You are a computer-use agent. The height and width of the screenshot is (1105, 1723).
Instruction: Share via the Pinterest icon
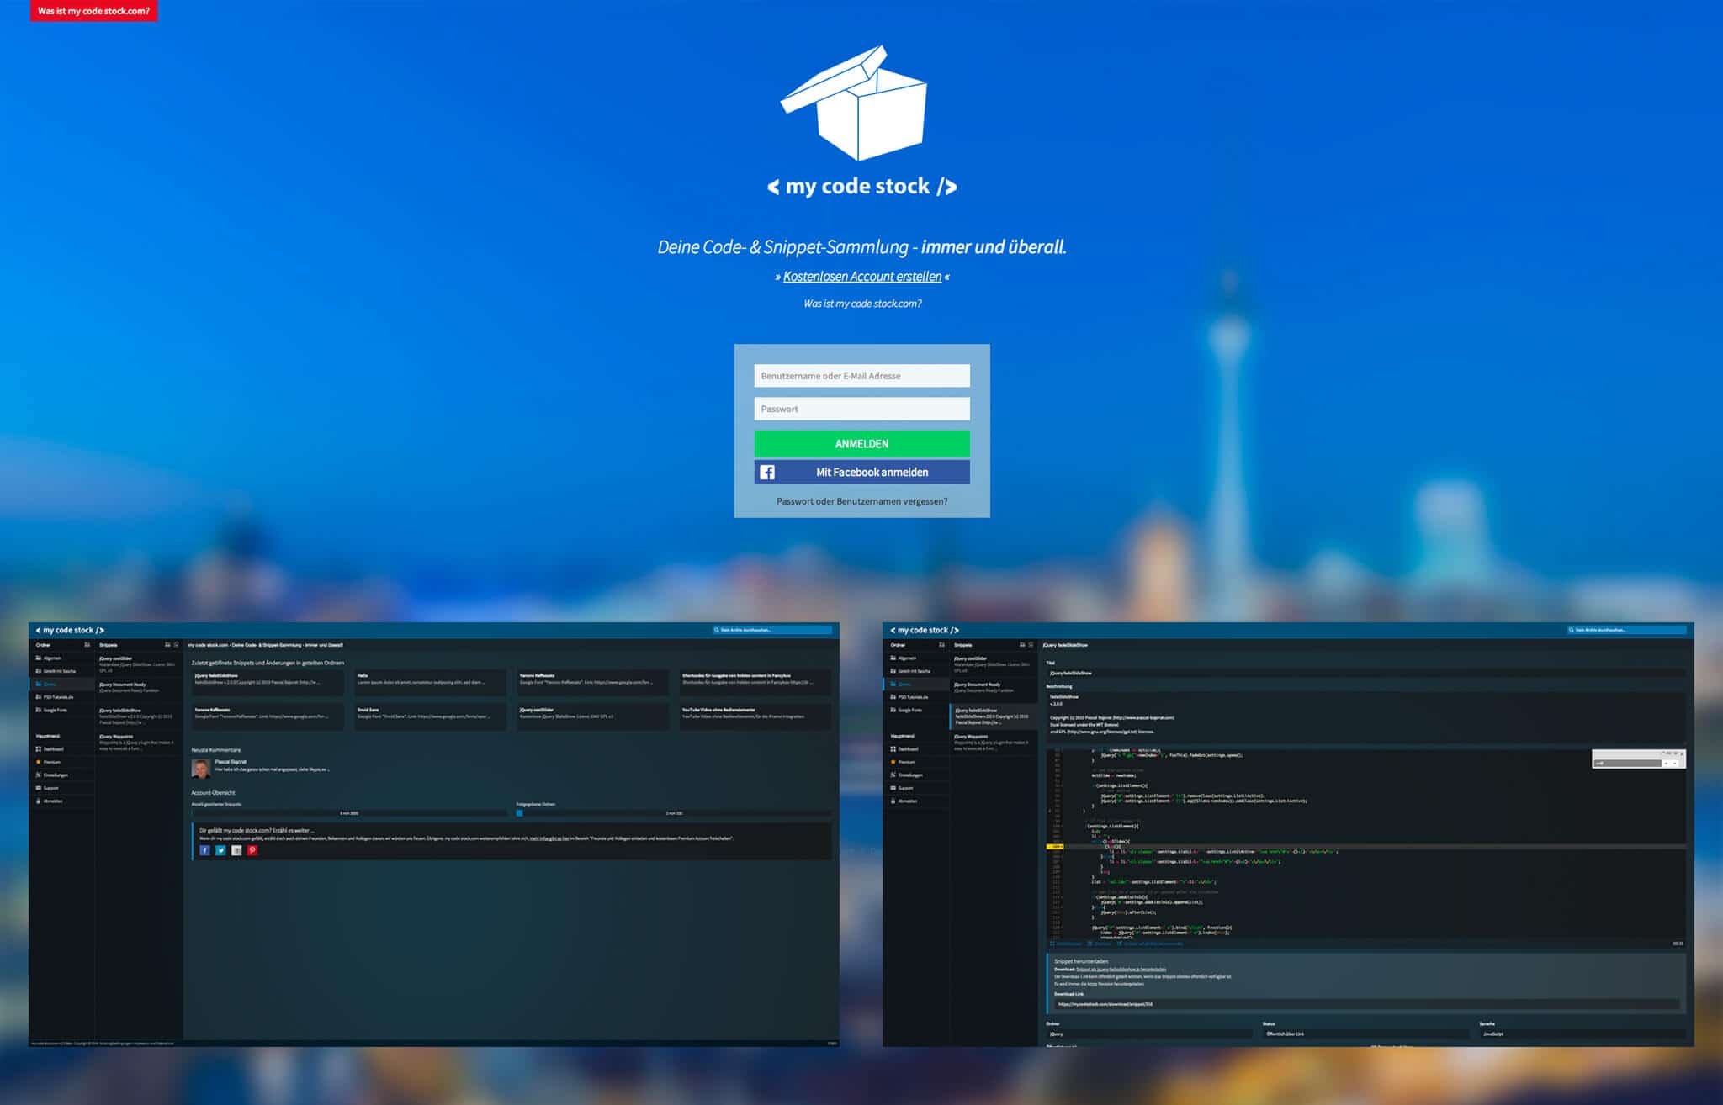[252, 850]
